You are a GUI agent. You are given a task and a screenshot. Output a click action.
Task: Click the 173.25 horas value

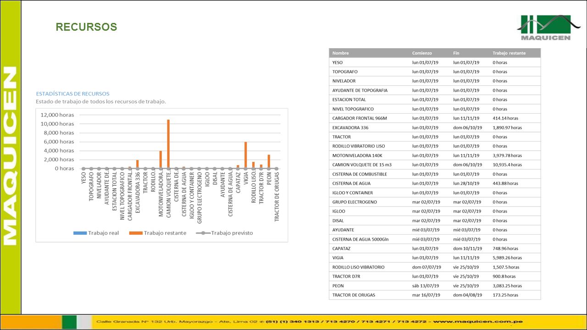[x=505, y=295]
